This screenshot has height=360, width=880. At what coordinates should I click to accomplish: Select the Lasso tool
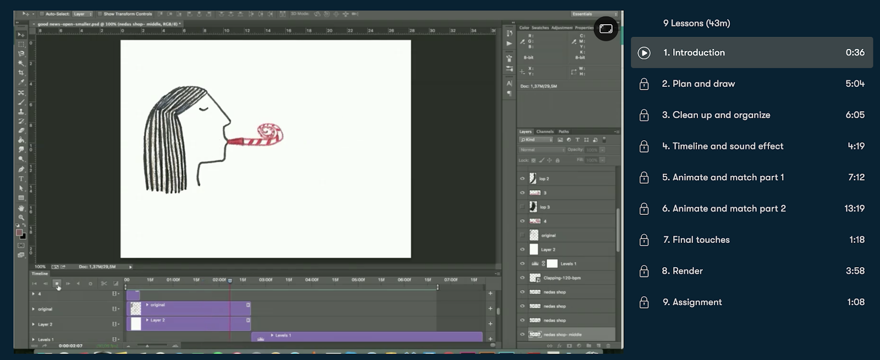pos(21,53)
